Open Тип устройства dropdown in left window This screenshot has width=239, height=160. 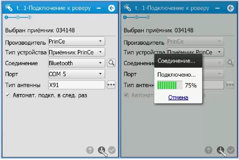77,52
